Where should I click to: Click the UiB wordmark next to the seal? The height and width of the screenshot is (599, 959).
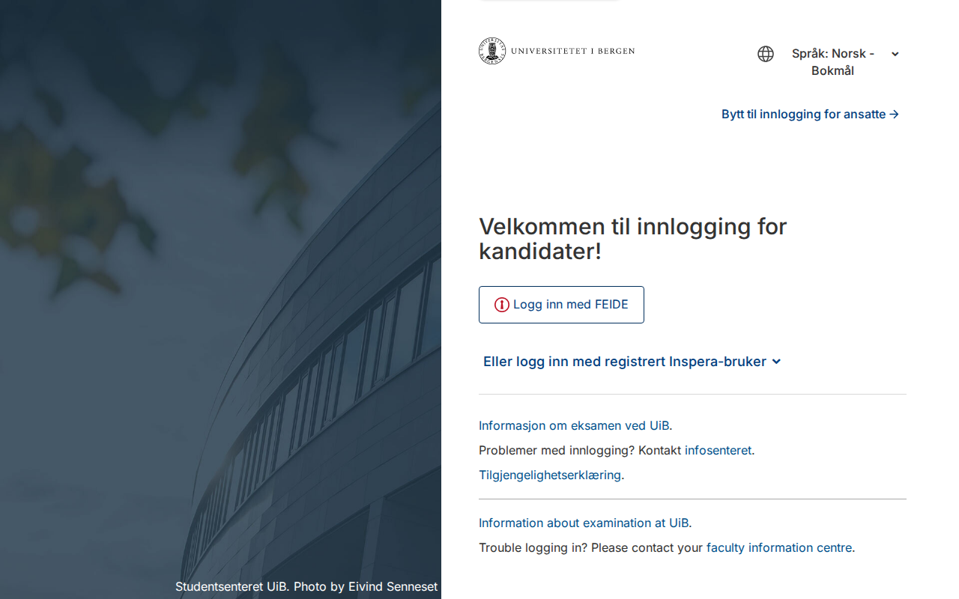coord(572,51)
